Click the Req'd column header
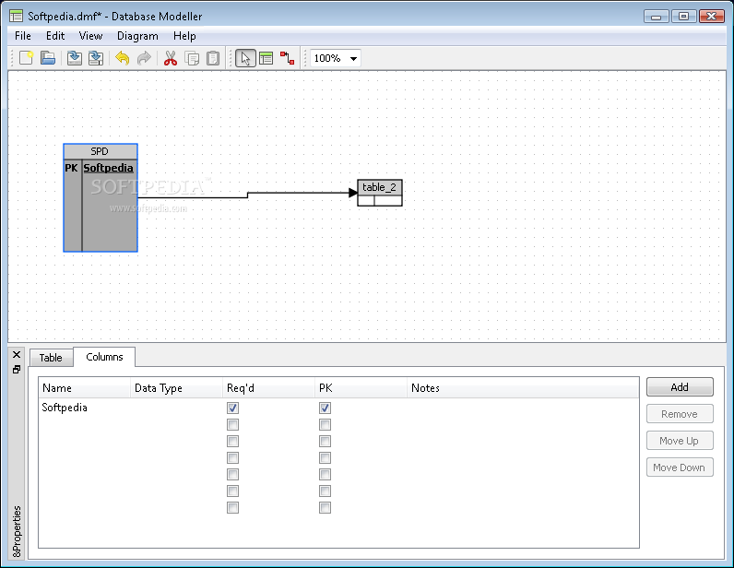The width and height of the screenshot is (734, 568). click(268, 388)
